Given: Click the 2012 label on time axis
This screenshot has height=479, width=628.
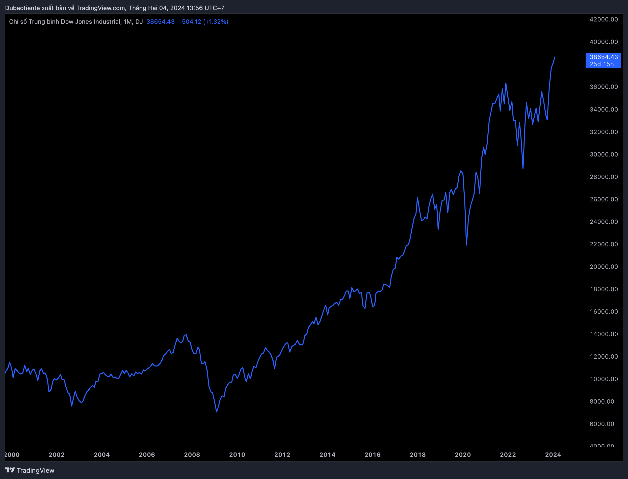Looking at the screenshot, I should (x=282, y=455).
